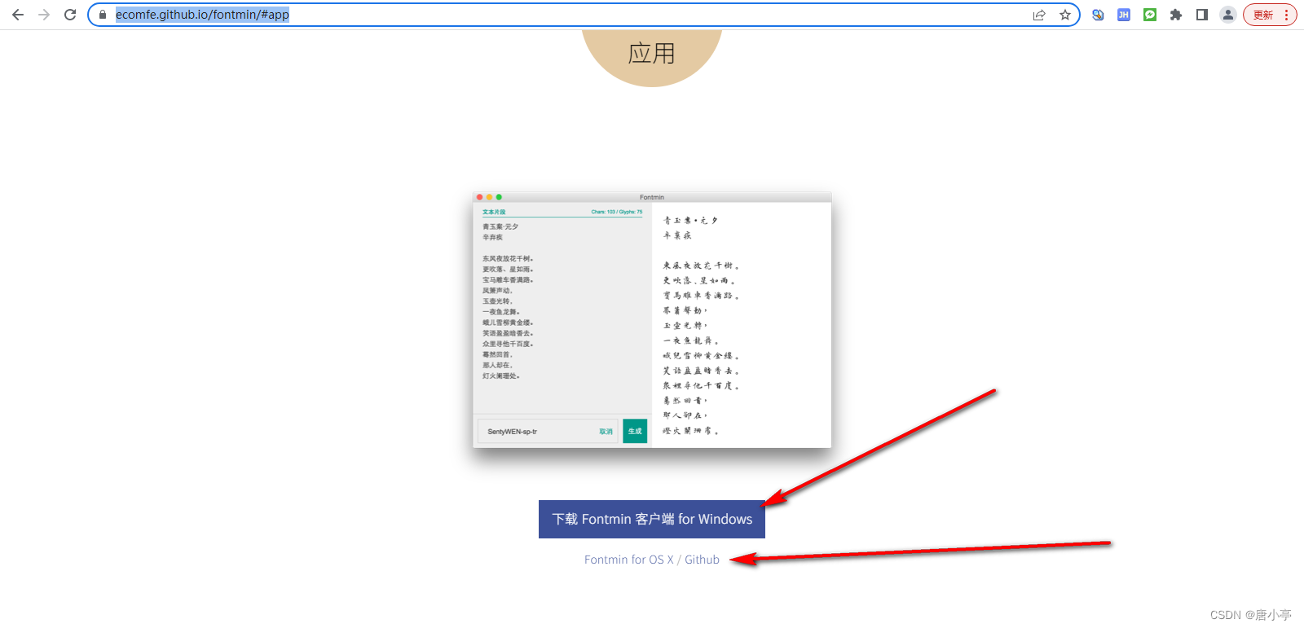Go forward to the next page
This screenshot has width=1304, height=628.
pyautogui.click(x=44, y=15)
